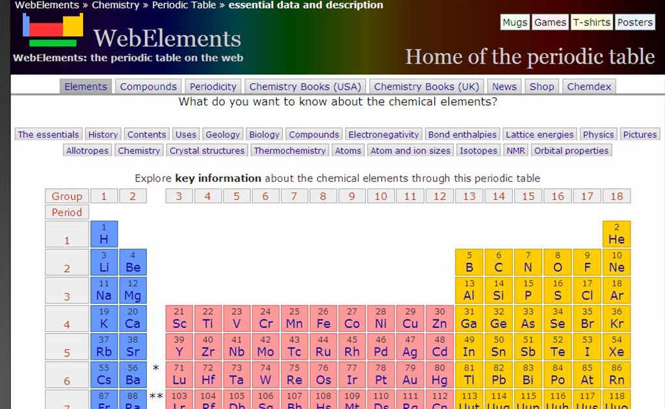Viewport: 665px width, 409px height.
Task: Open Bond enthalpies link
Action: click(462, 134)
